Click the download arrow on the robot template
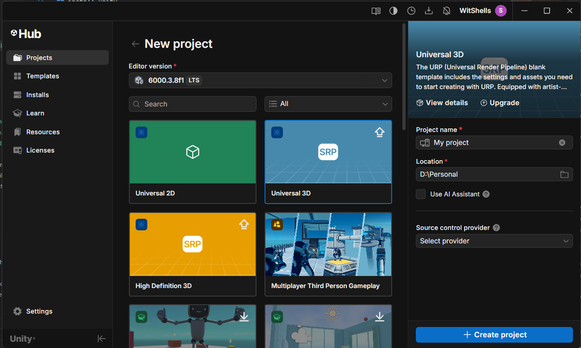581x348 pixels. pyautogui.click(x=244, y=317)
